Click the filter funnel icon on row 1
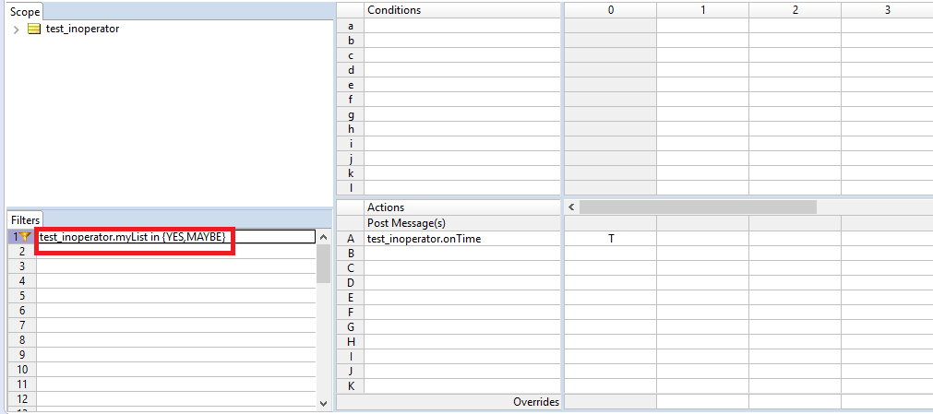 tap(24, 237)
